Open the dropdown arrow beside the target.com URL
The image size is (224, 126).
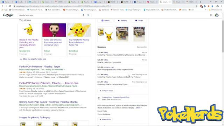click(x=64, y=70)
